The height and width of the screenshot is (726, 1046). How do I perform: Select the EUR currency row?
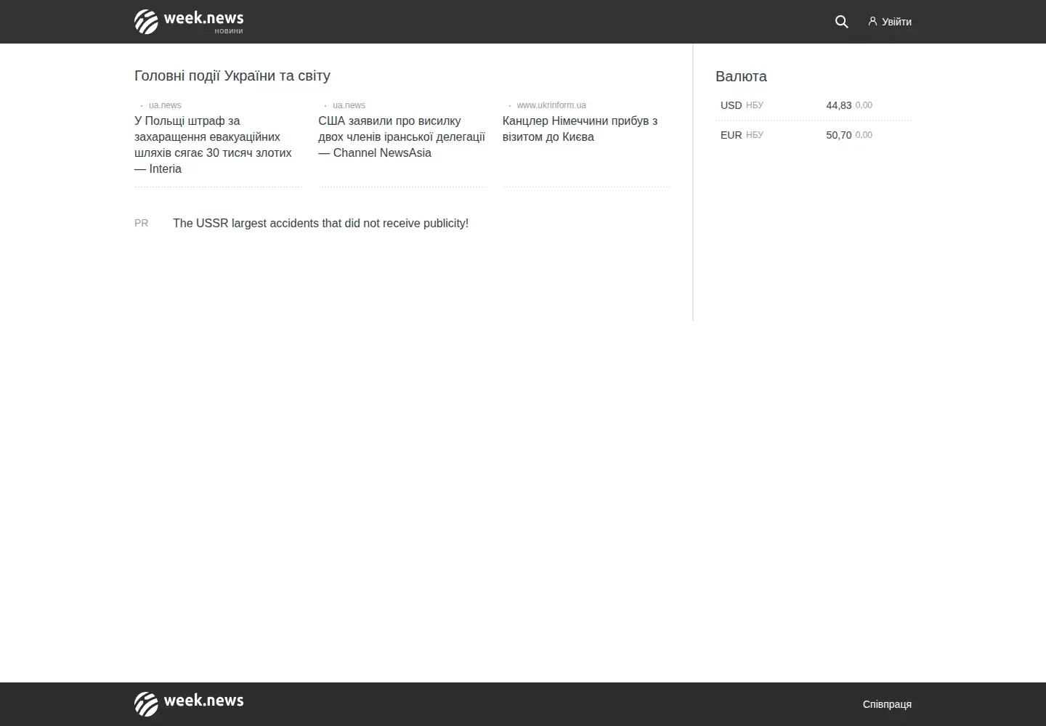coord(814,135)
